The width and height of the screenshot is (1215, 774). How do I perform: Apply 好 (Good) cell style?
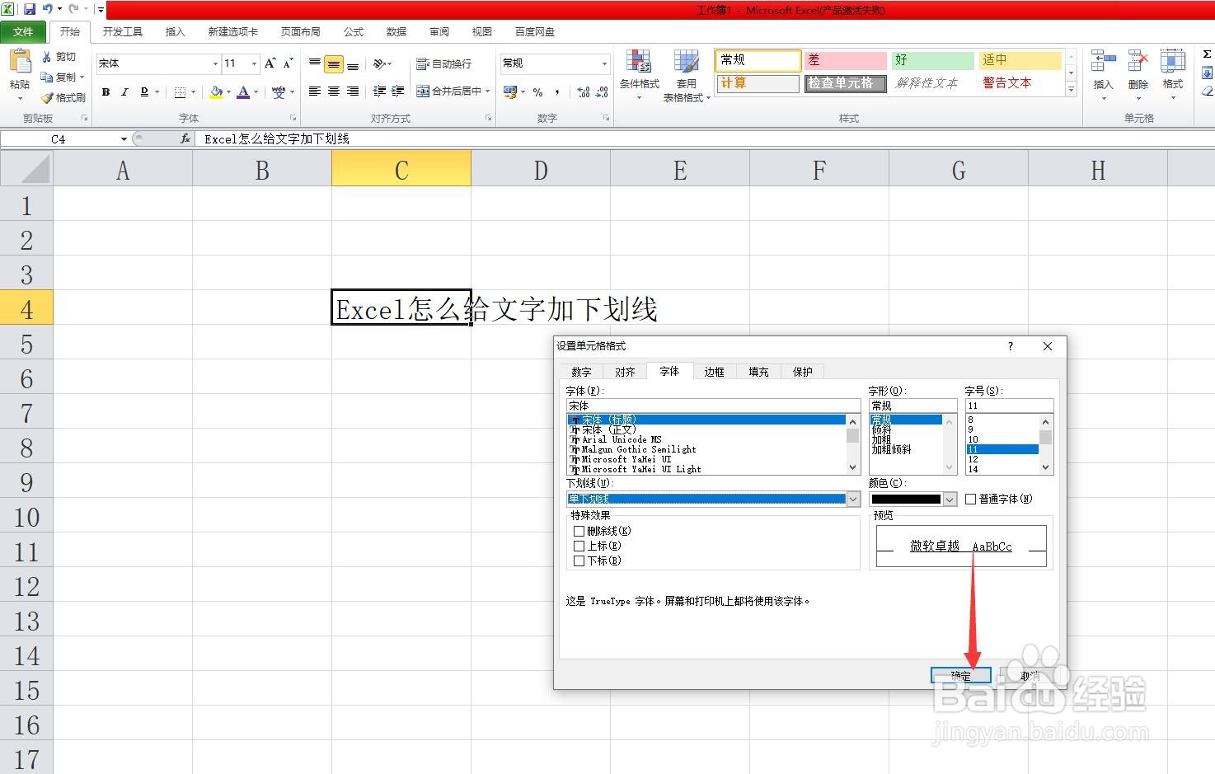[932, 60]
